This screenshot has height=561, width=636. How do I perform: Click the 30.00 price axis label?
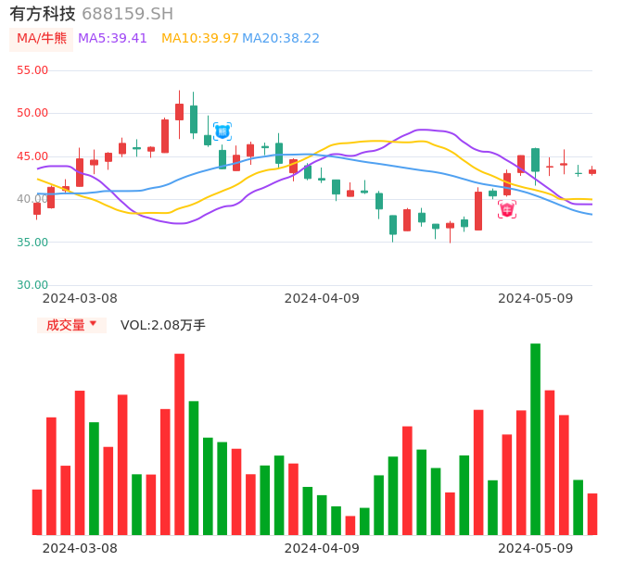pos(32,285)
